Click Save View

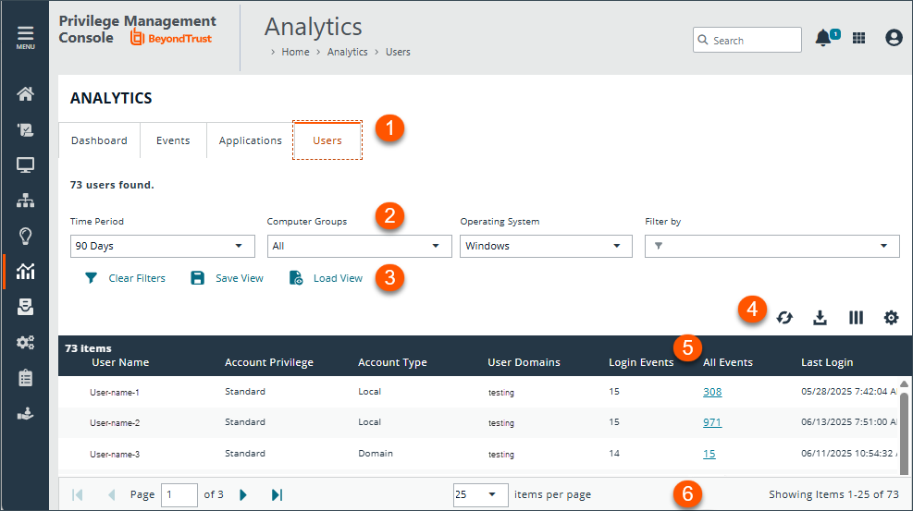[227, 278]
